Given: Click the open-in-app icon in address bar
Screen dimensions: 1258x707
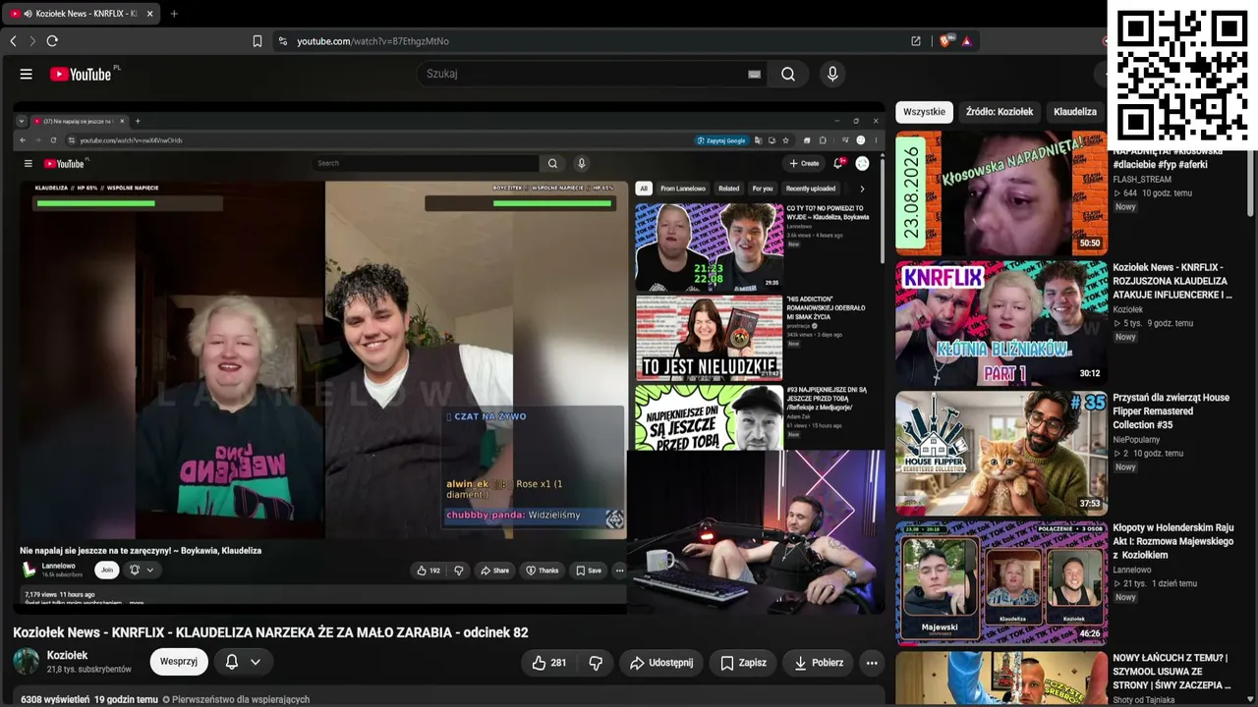Looking at the screenshot, I should pyautogui.click(x=916, y=41).
